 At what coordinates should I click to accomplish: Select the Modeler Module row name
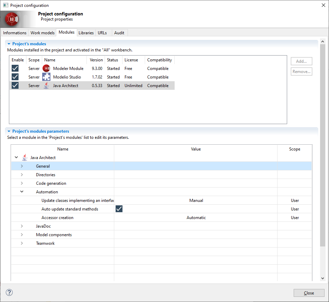(x=68, y=69)
